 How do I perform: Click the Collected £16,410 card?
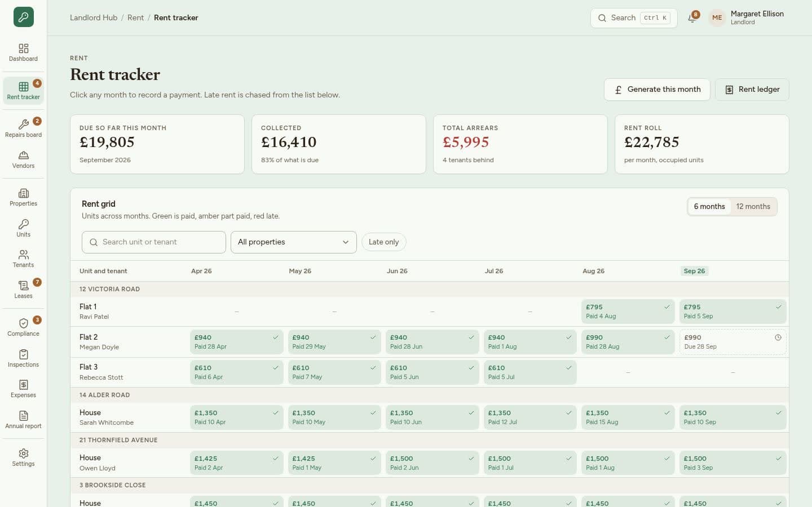[339, 144]
